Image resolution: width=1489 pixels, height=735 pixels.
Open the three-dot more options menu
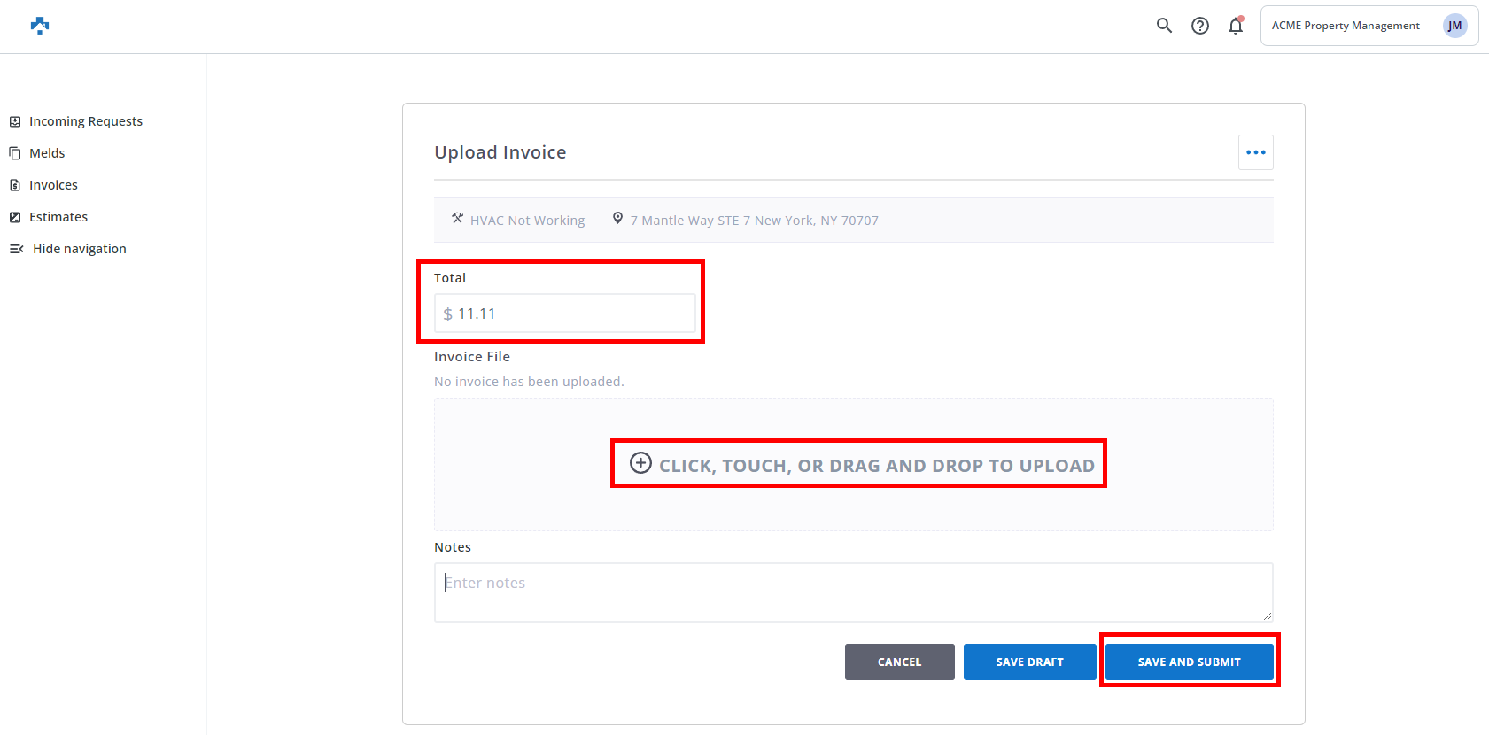(x=1255, y=152)
